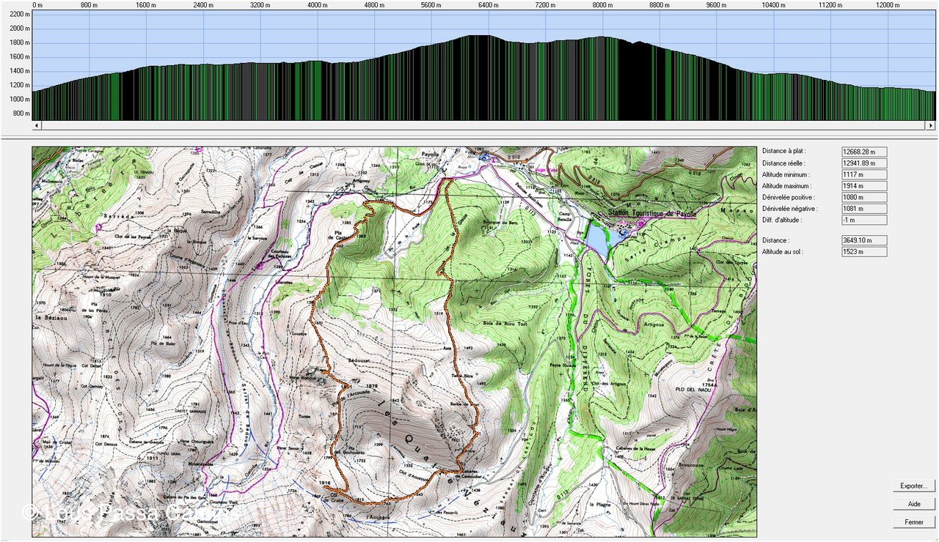Click the Exporter... button
Image resolution: width=939 pixels, height=542 pixels.
[x=914, y=486]
